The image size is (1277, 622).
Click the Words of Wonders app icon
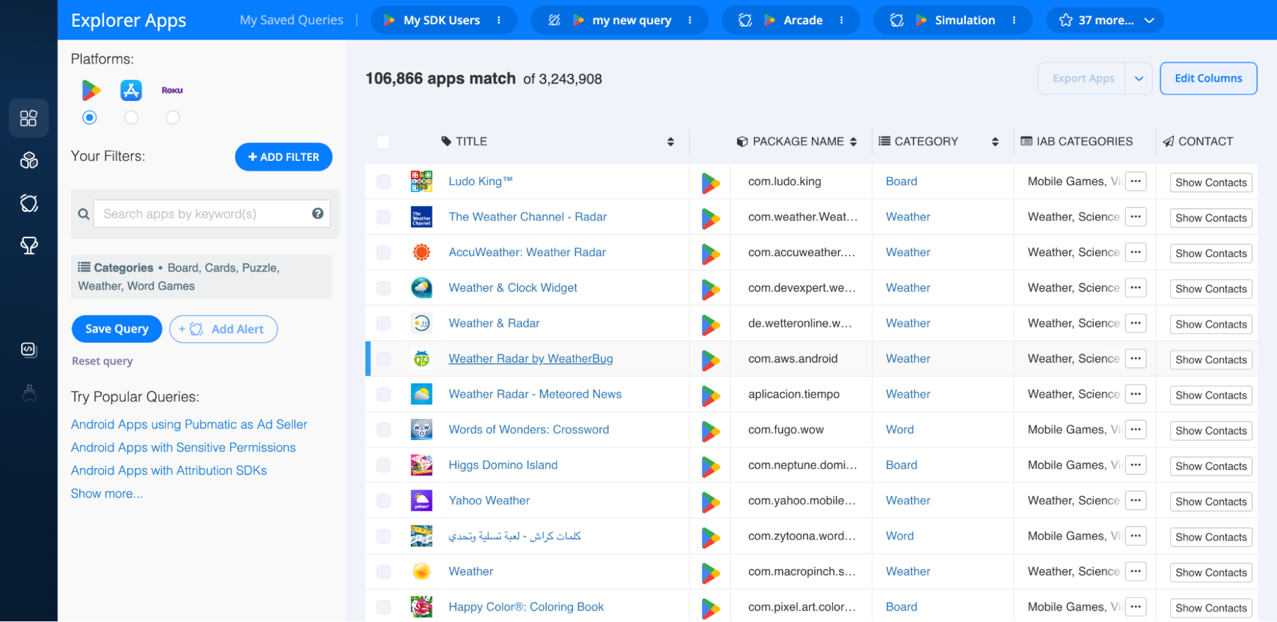422,430
